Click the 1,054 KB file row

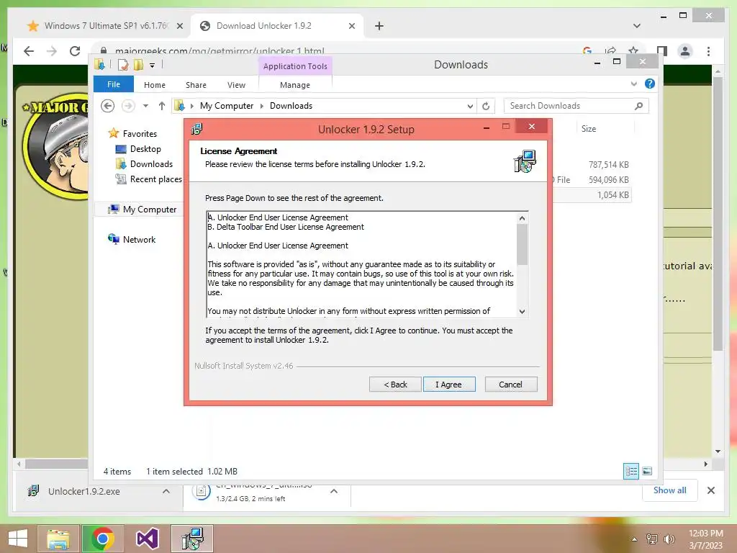click(x=592, y=195)
